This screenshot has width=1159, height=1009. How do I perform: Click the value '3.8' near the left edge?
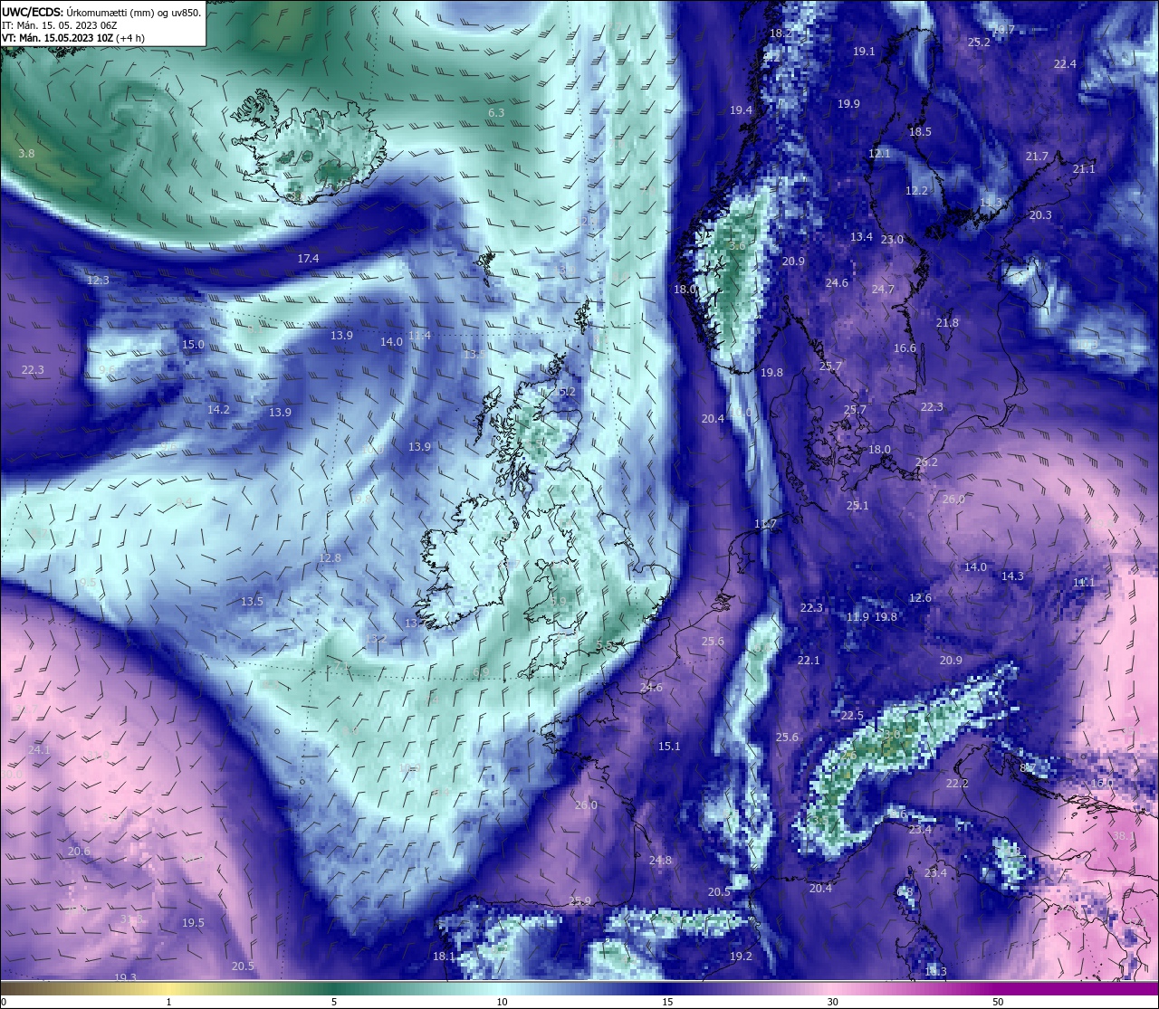pyautogui.click(x=26, y=154)
